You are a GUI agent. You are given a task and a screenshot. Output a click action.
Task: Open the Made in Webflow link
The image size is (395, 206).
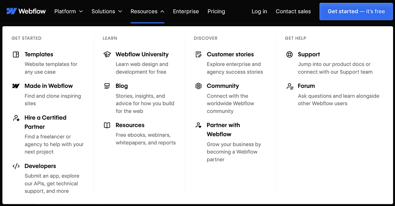(49, 86)
